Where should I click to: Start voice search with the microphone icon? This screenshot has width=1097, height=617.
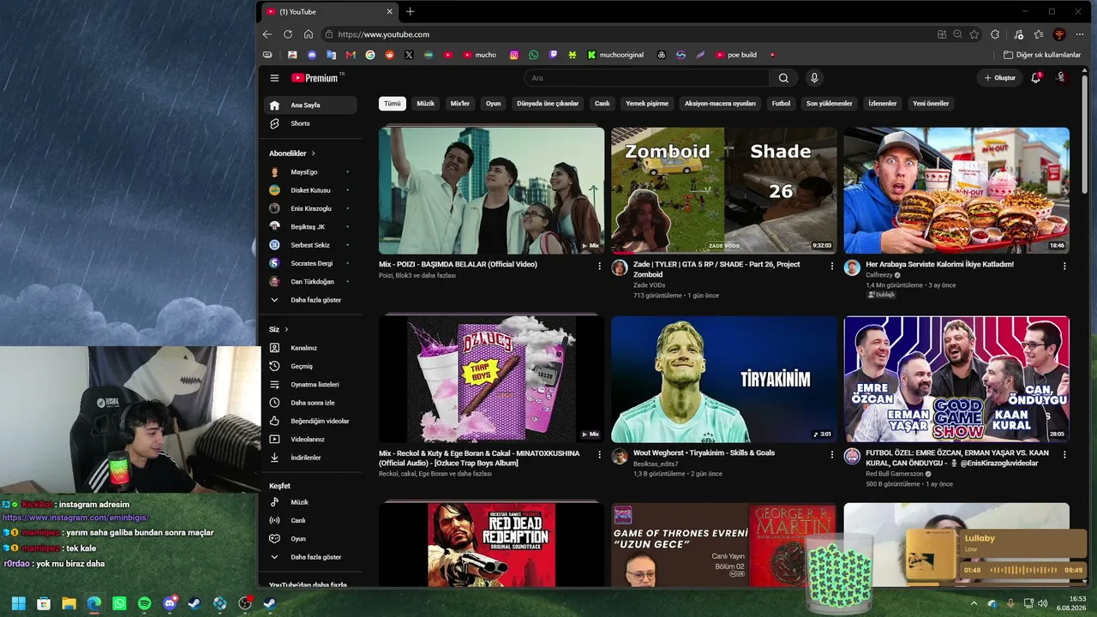coord(814,78)
